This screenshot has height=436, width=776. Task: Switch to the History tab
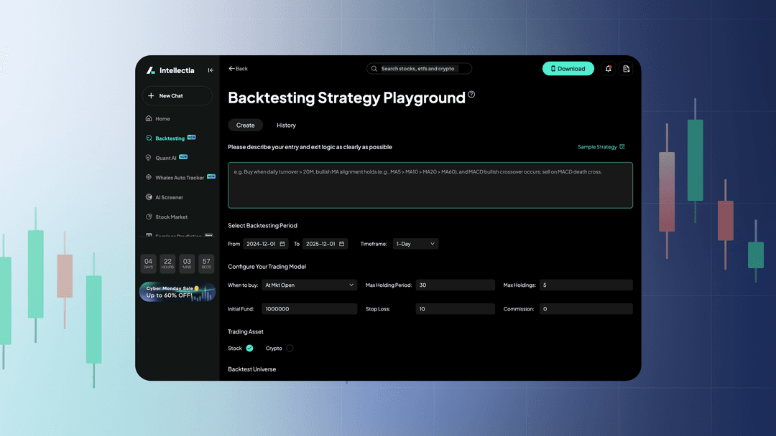tap(286, 125)
